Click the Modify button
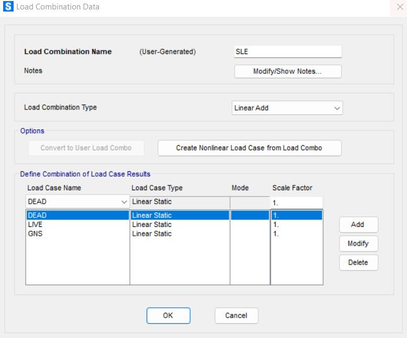 [357, 244]
